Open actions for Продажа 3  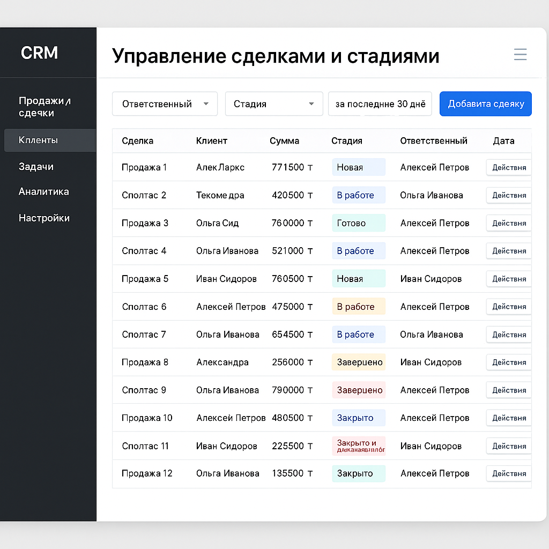(509, 223)
